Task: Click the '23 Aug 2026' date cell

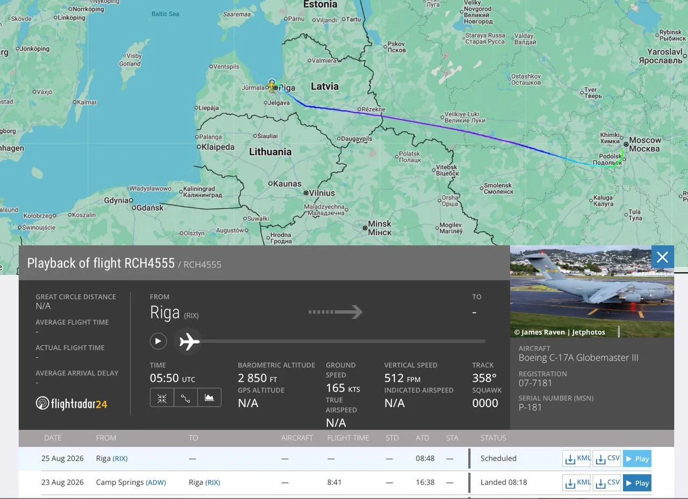Action: click(62, 482)
